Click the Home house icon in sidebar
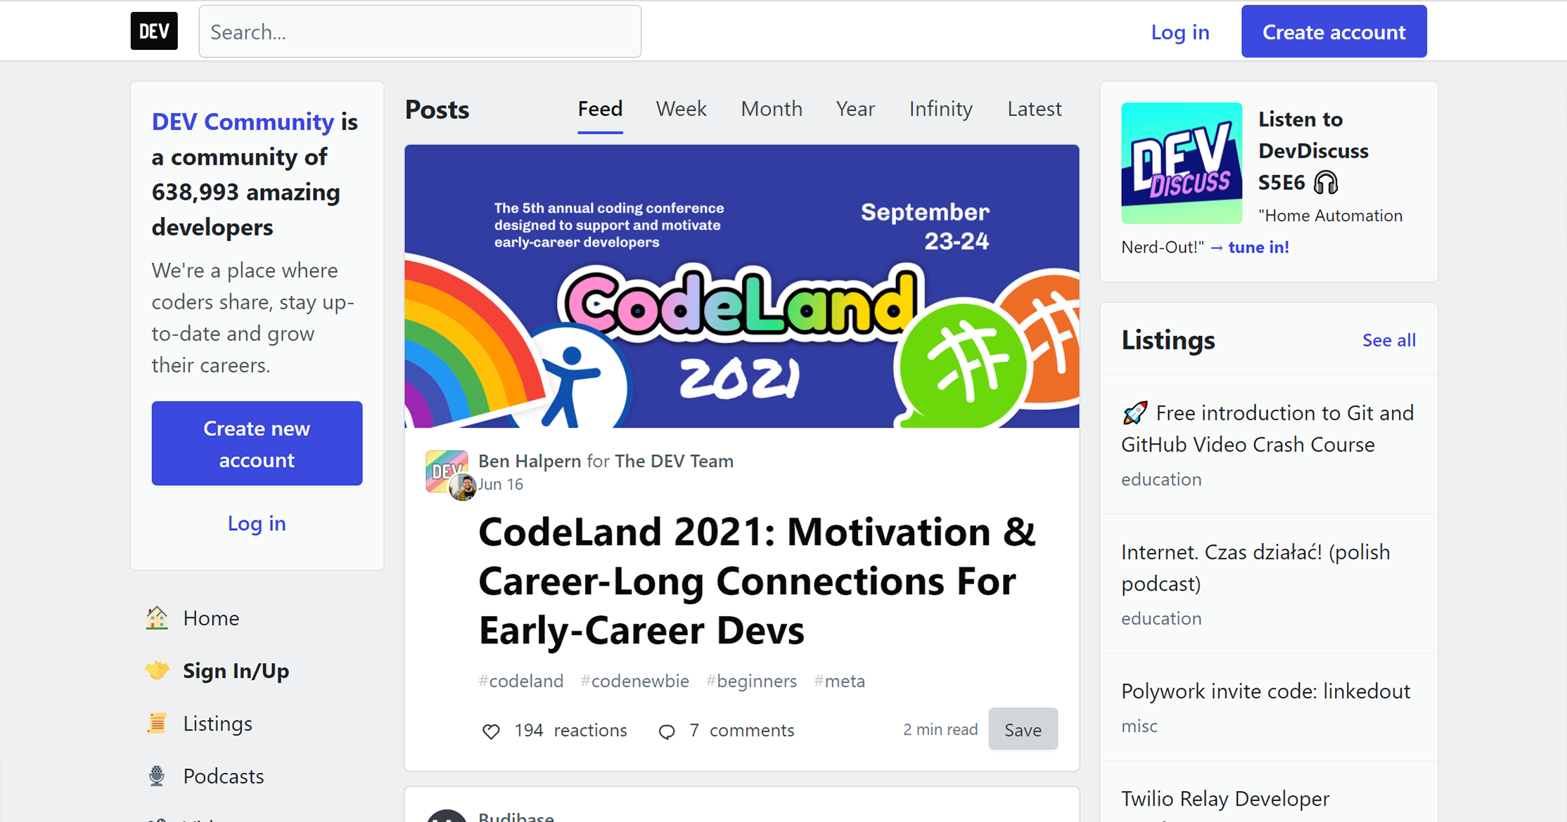This screenshot has height=822, width=1567. click(x=157, y=618)
